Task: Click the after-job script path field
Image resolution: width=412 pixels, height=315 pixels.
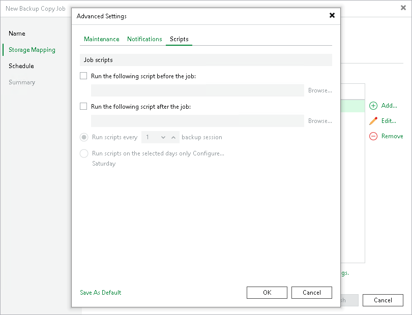Action: (x=197, y=121)
